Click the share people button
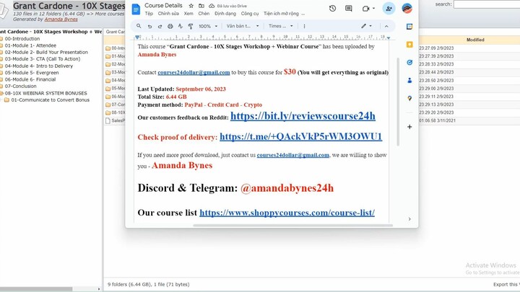 389,9
